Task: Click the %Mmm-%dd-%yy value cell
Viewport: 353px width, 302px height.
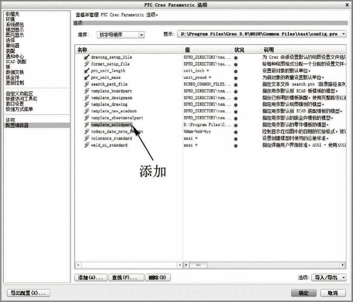Action: 197,132
